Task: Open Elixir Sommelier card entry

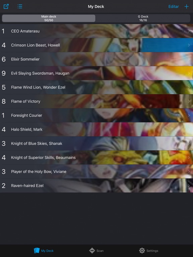Action: (x=96, y=59)
